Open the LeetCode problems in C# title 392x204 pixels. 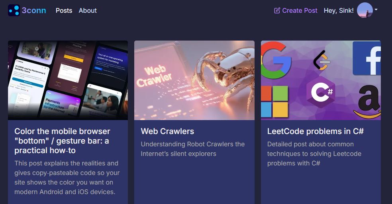coord(315,131)
